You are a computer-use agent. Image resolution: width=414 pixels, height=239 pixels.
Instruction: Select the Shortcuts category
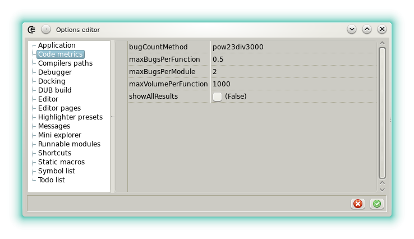click(54, 153)
